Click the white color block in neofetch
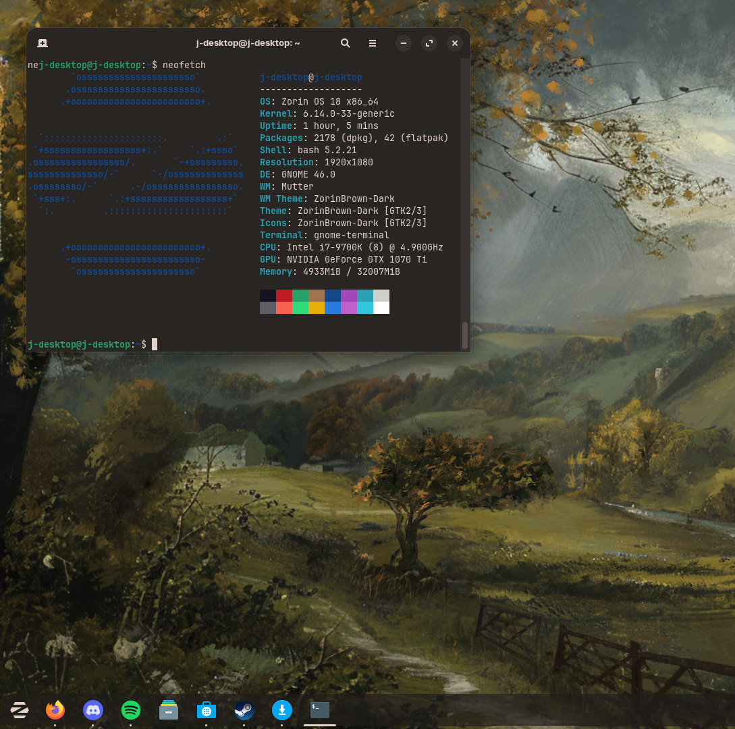 coord(381,308)
